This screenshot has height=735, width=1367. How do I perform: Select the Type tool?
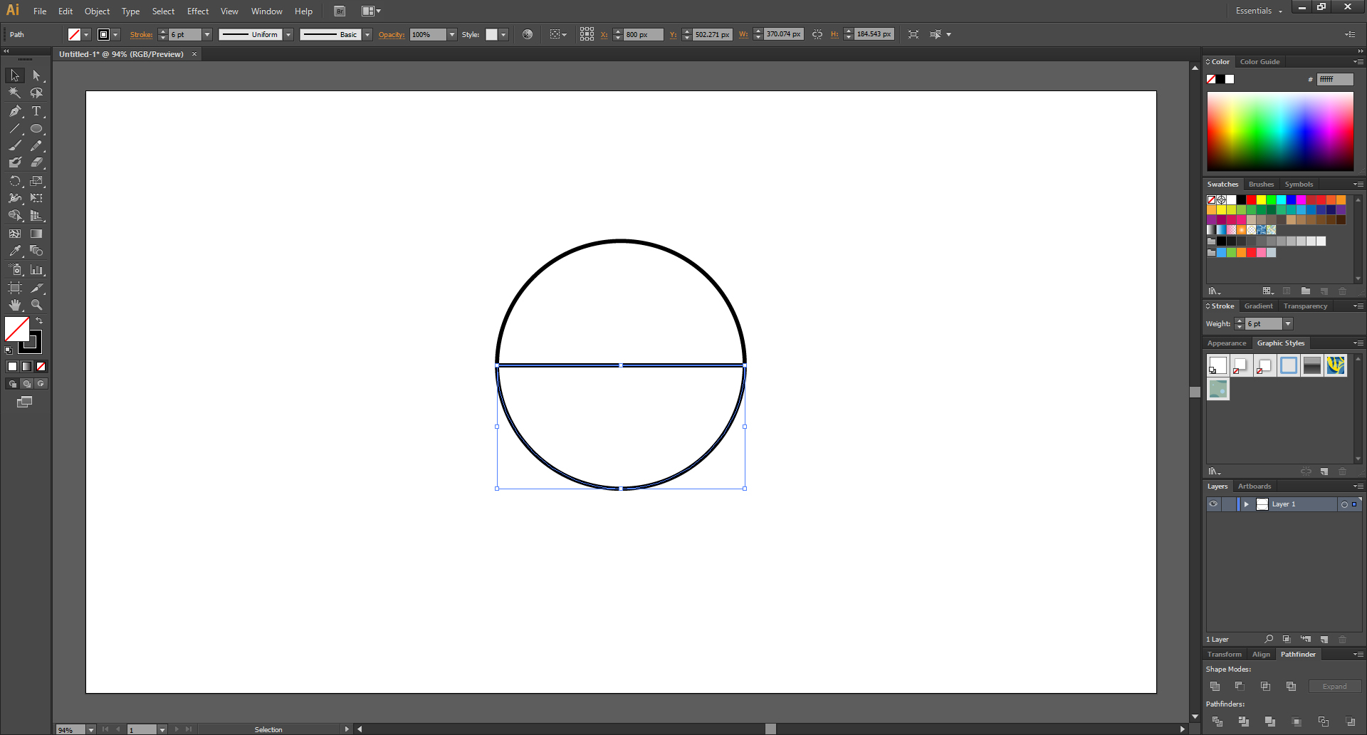pyautogui.click(x=36, y=111)
